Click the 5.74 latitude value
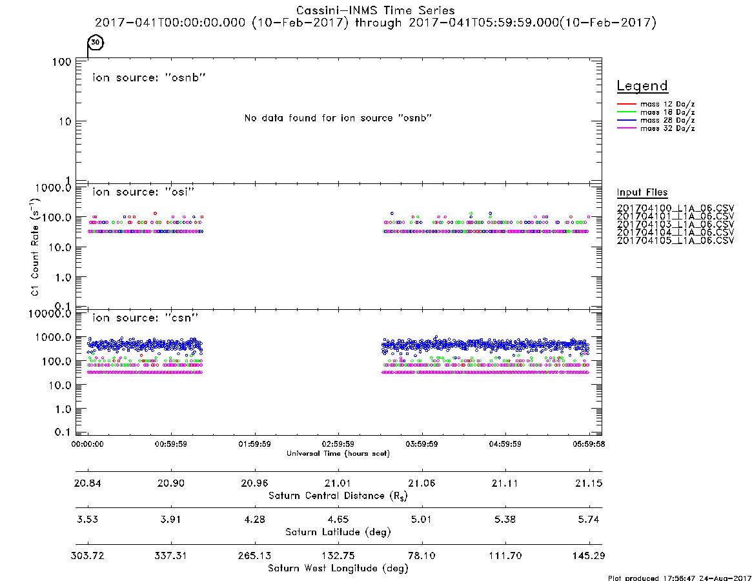Viewport: 752px width, 581px height. pos(589,520)
